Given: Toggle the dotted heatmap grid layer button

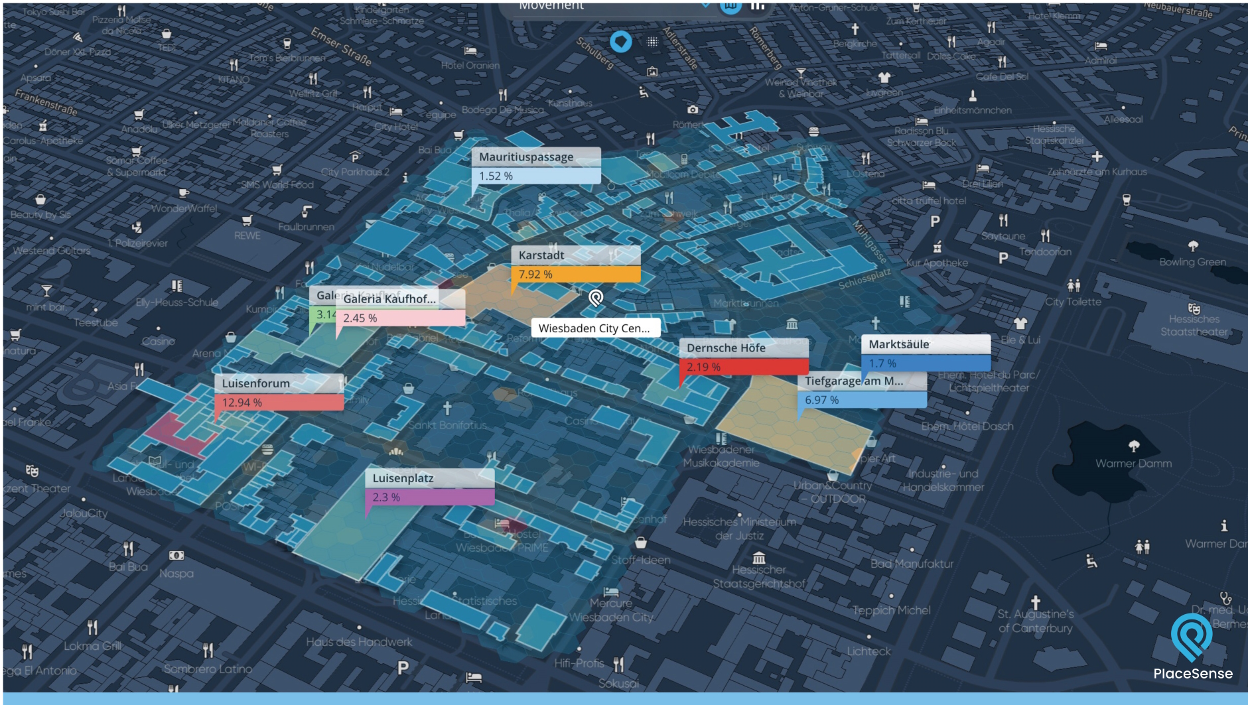Looking at the screenshot, I should (653, 42).
